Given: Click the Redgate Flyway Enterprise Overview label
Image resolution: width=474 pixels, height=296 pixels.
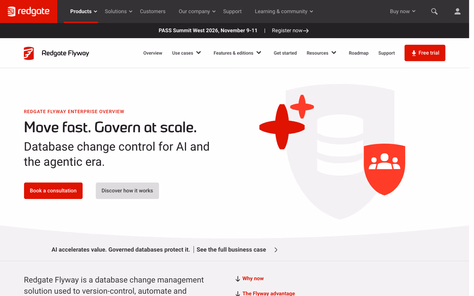Looking at the screenshot, I should [x=74, y=112].
